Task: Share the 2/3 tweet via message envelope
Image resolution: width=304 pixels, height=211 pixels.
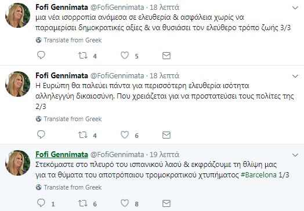Action: pos(167,135)
